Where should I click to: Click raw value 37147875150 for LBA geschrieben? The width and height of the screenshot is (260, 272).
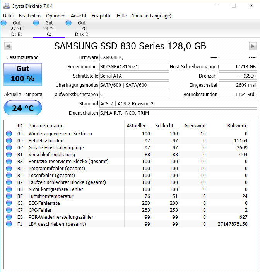coord(233,224)
